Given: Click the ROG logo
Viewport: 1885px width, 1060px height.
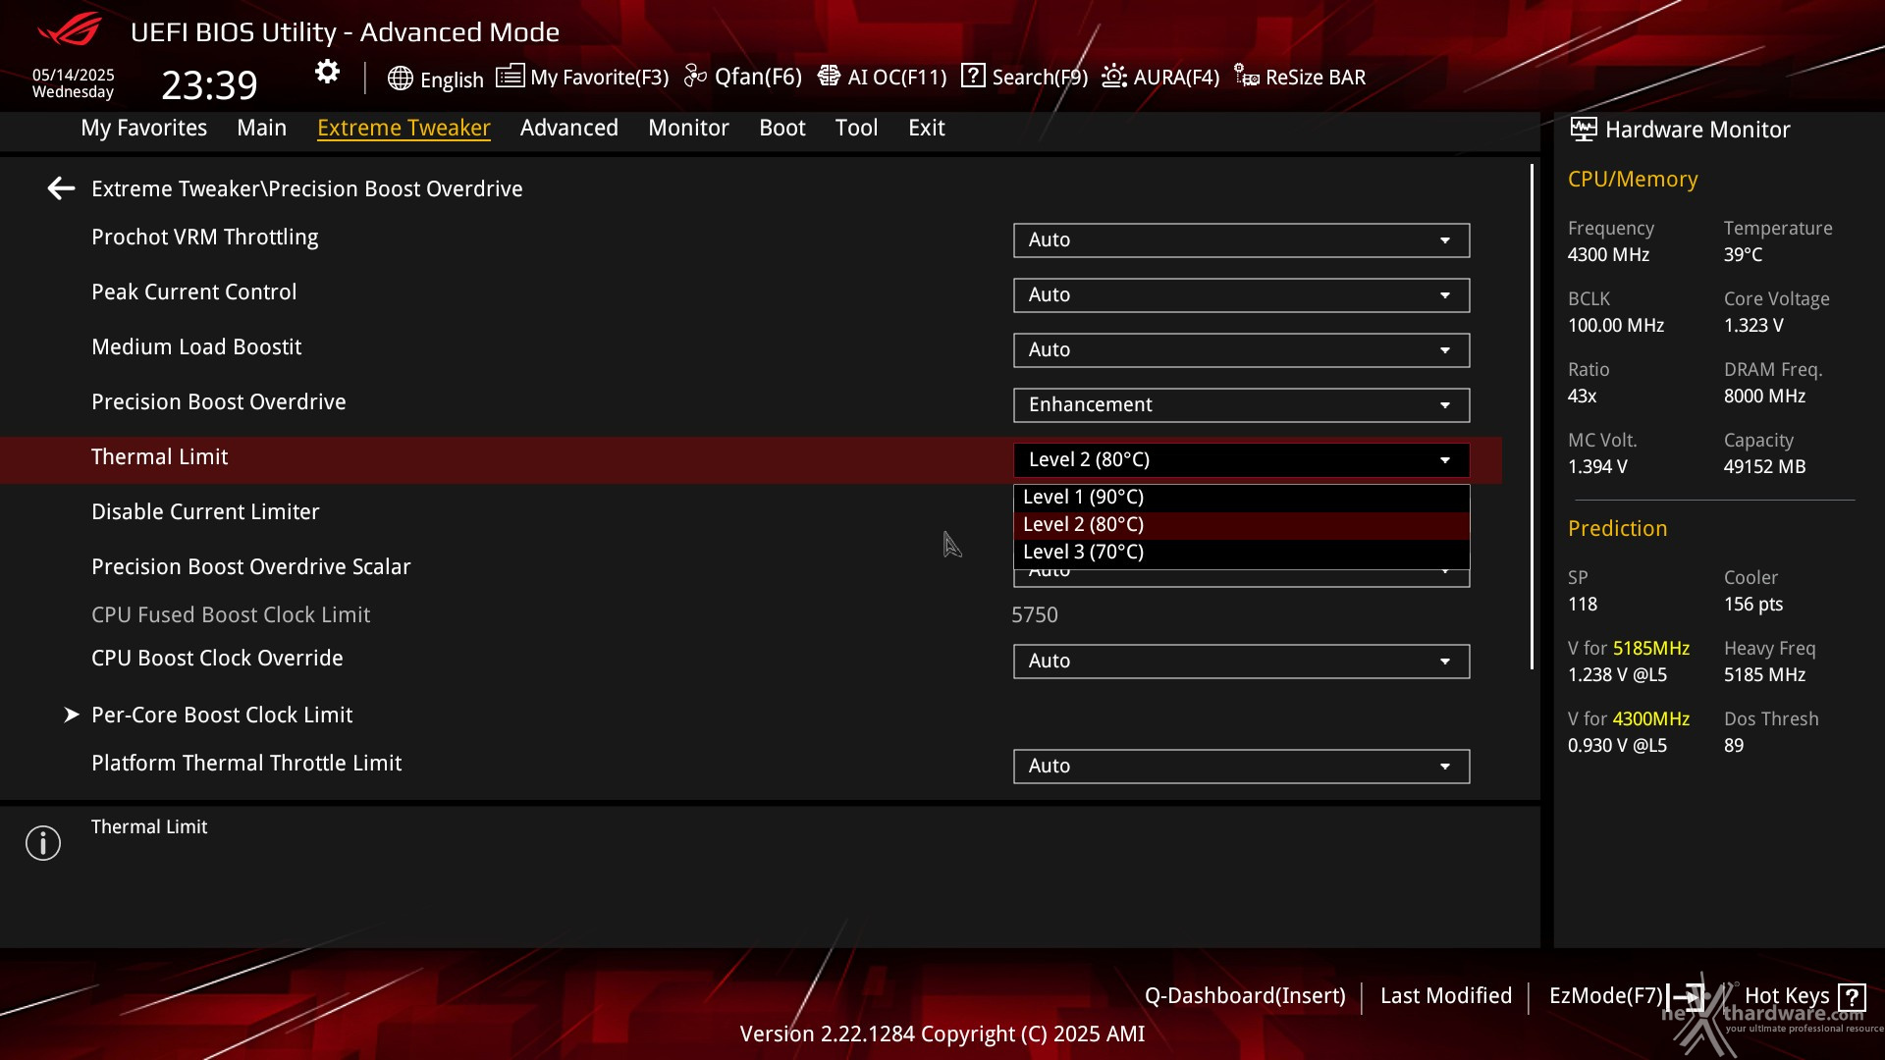Looking at the screenshot, I should (x=70, y=29).
